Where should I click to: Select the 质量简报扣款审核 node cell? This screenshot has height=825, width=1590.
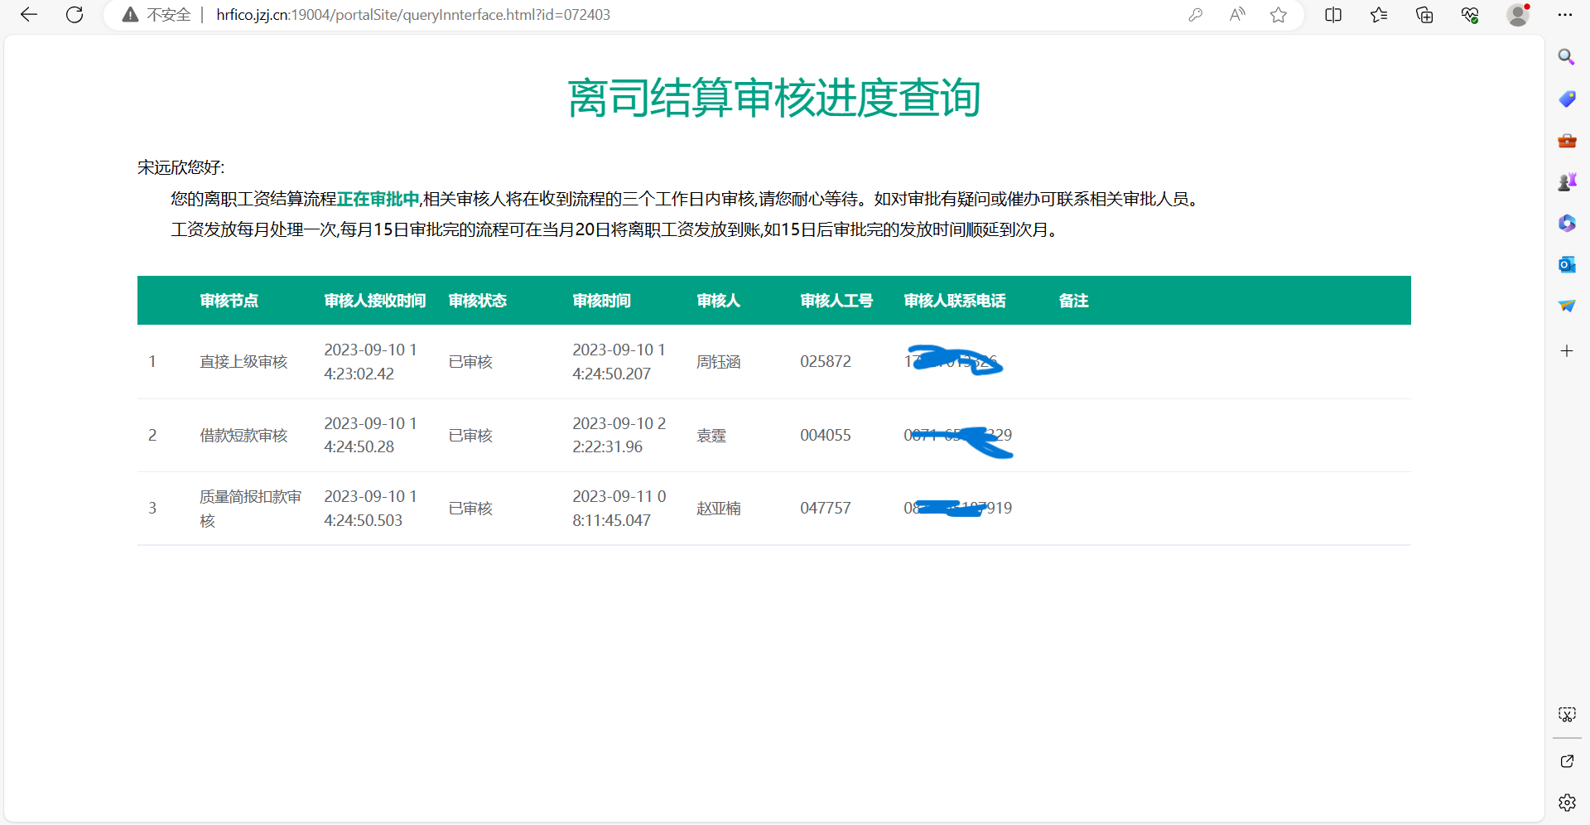click(x=251, y=509)
